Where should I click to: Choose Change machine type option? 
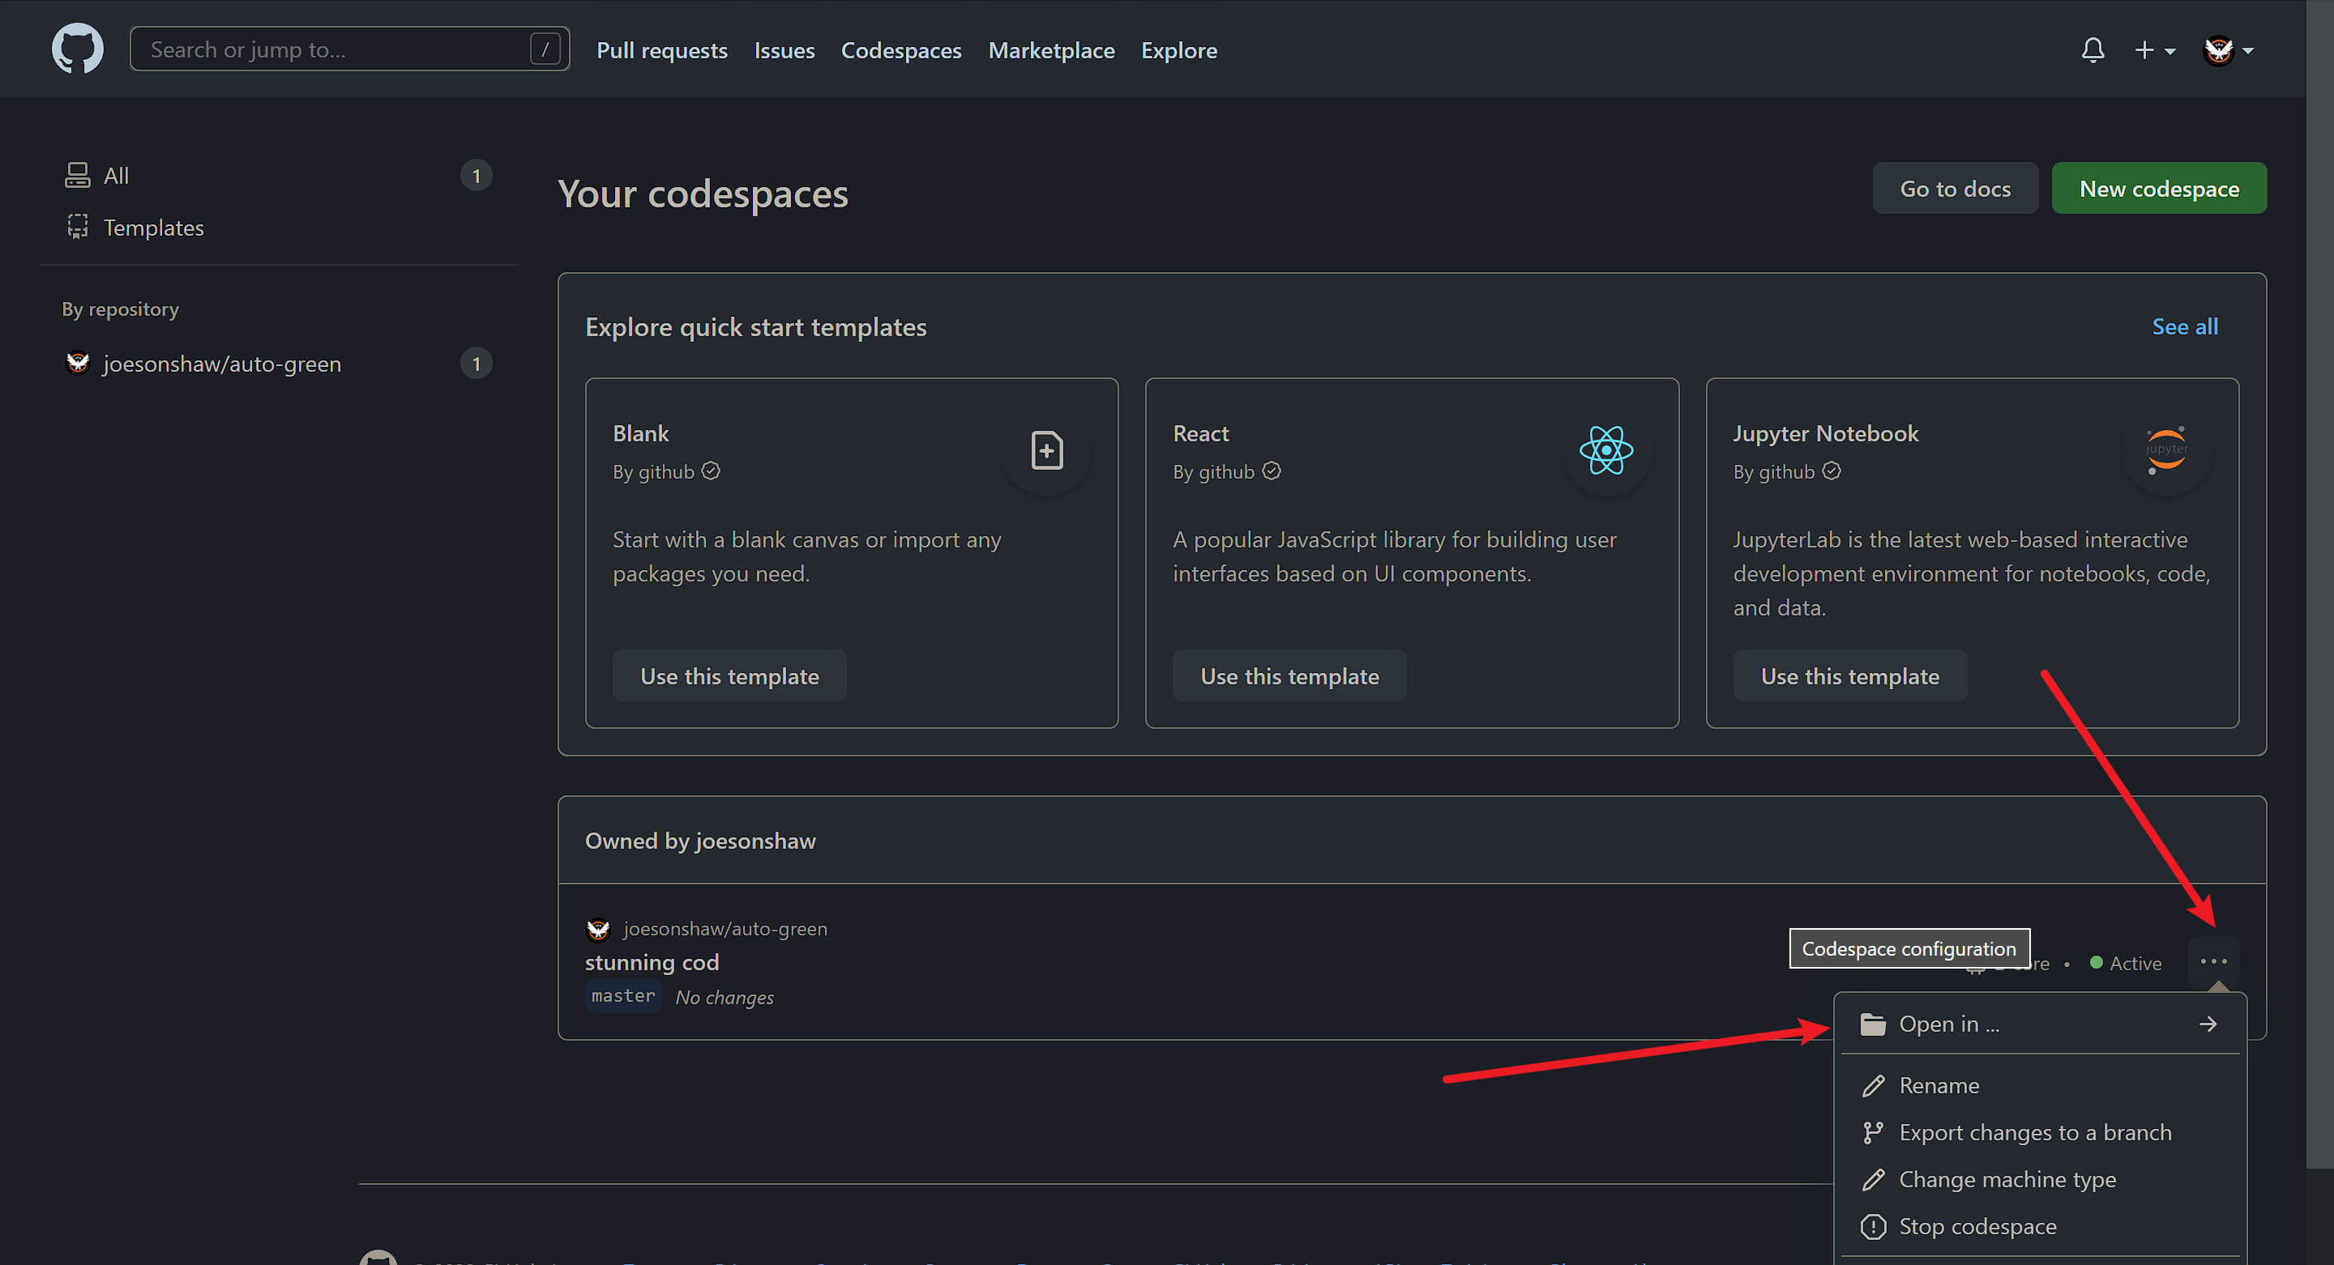click(2040, 1179)
